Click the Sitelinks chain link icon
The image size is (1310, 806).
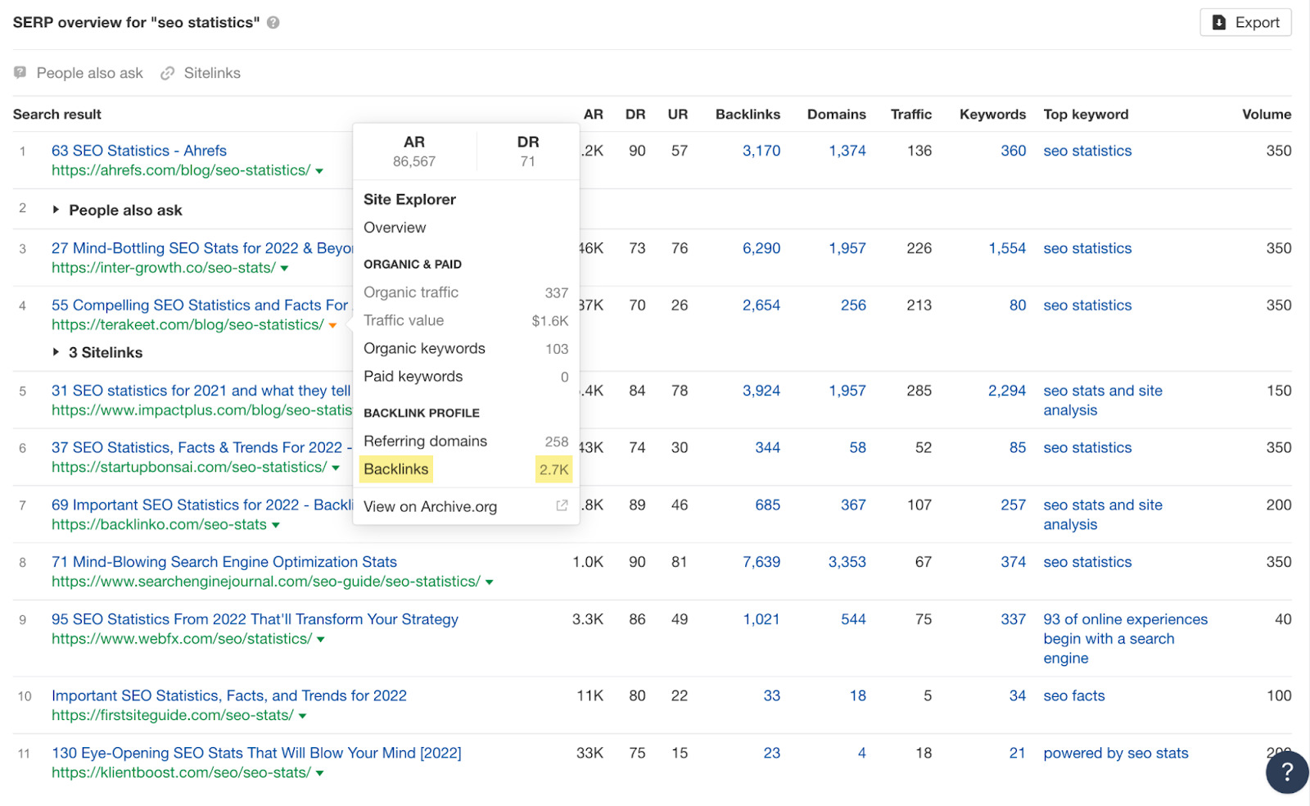[168, 73]
